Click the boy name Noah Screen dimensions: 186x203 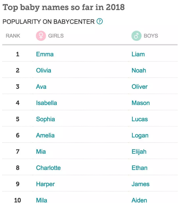139,70
